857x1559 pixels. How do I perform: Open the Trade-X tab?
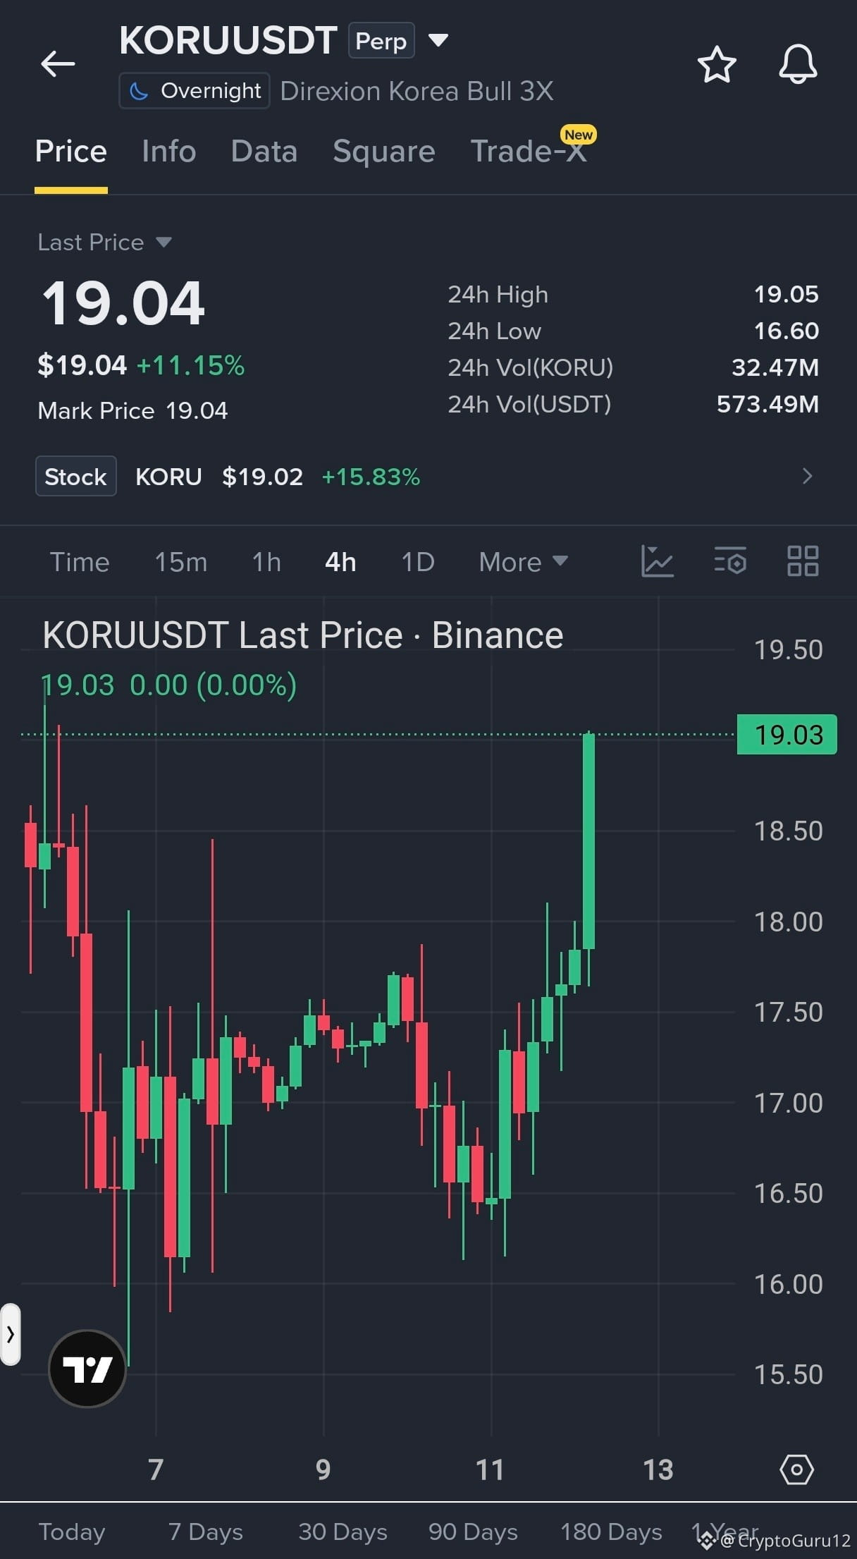(x=529, y=152)
